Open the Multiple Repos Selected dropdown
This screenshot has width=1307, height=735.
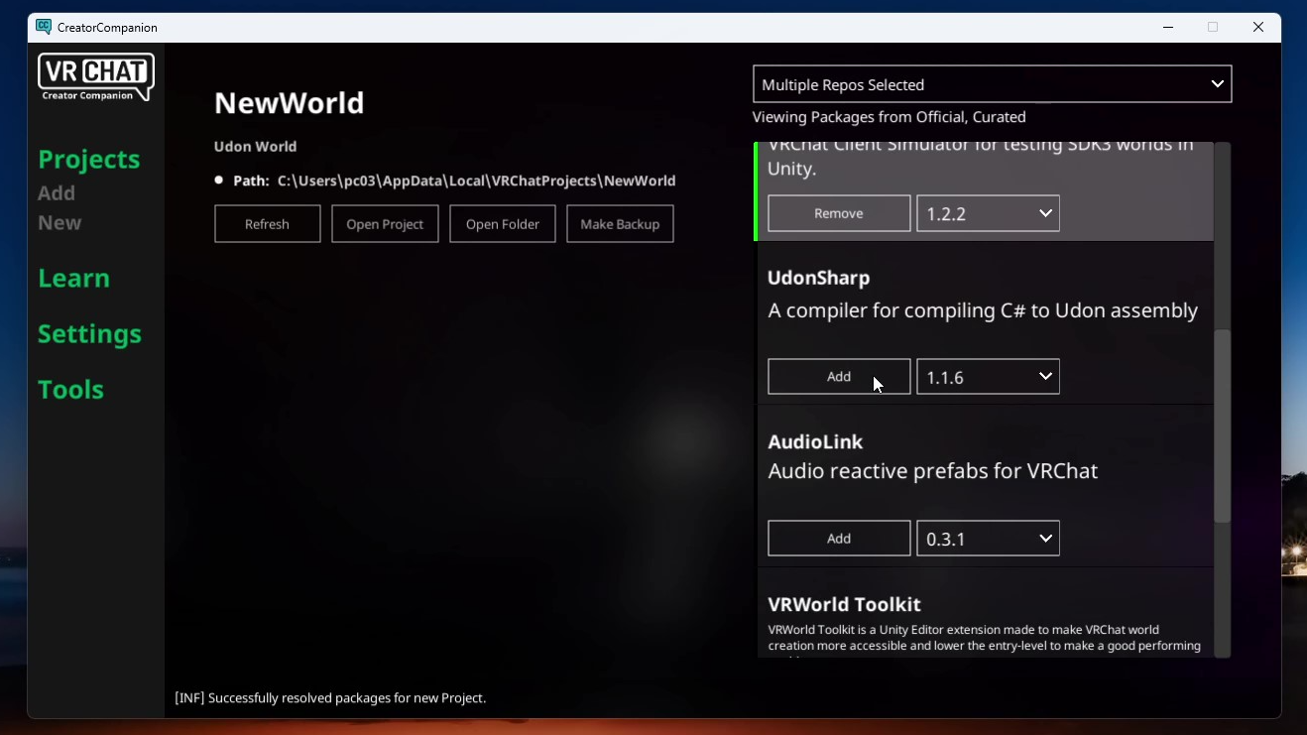point(992,84)
